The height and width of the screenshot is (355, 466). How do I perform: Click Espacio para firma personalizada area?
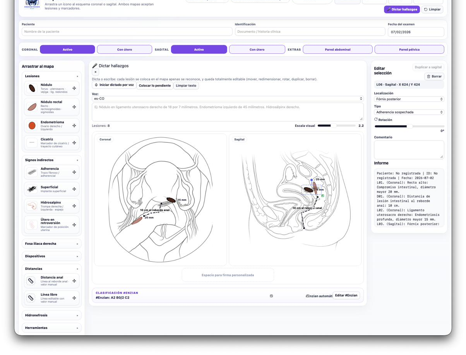coord(228,275)
